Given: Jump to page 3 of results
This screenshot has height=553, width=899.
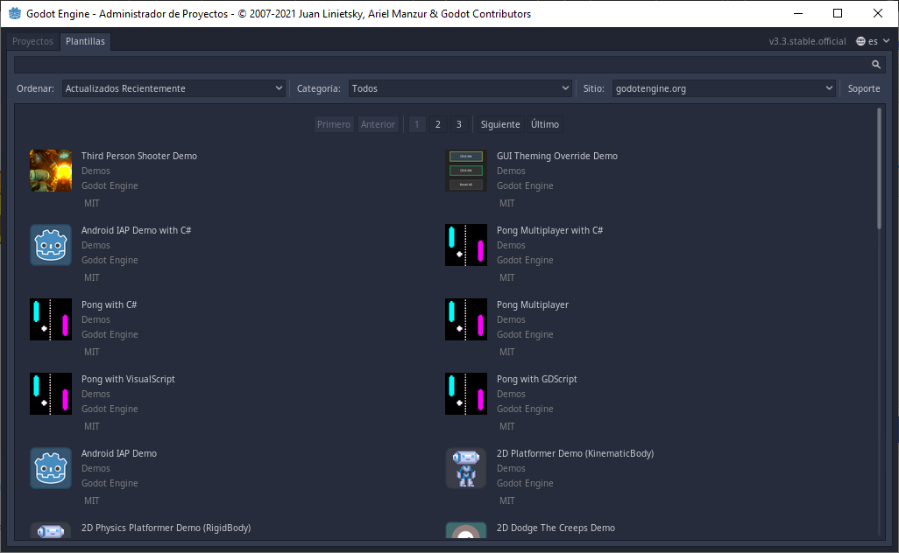Looking at the screenshot, I should (x=458, y=124).
